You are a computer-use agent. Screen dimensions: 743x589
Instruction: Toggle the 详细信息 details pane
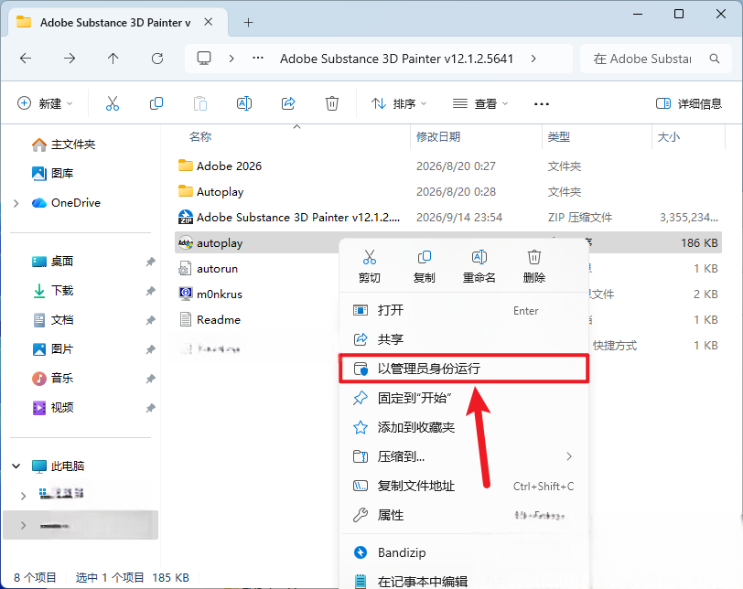688,103
